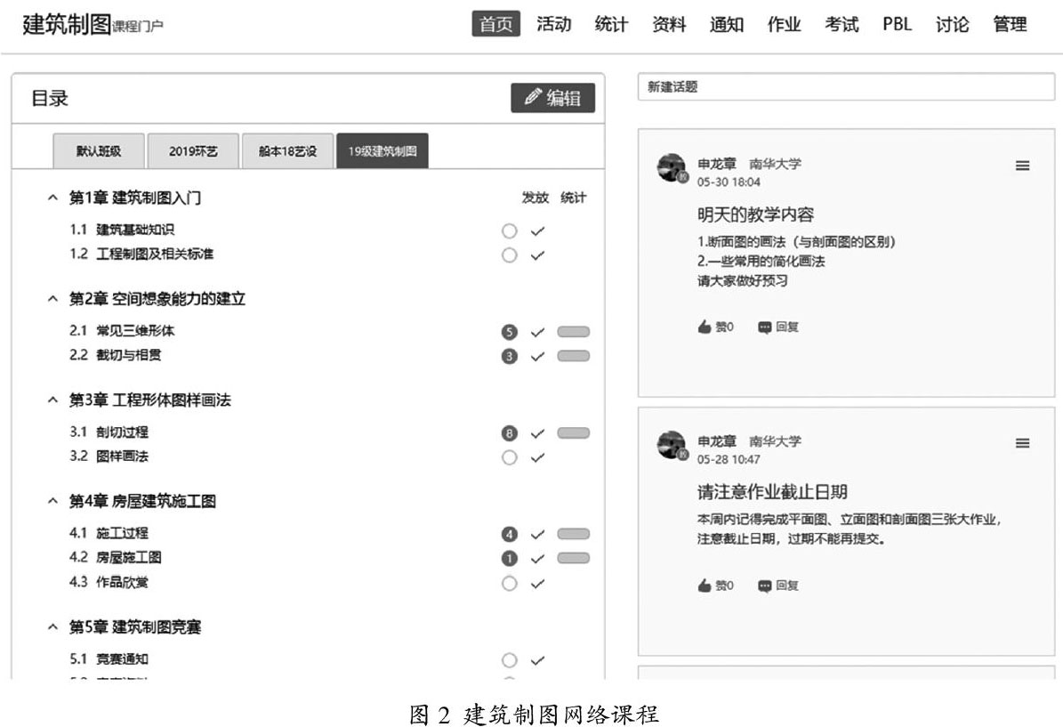Open 统计 in the top navigation
The image size is (1063, 727).
pos(611,24)
